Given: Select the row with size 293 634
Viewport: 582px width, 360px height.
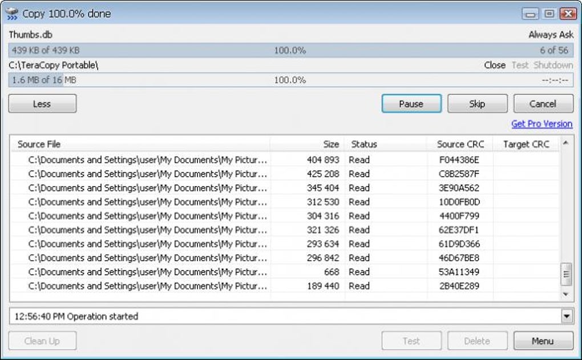Looking at the screenshot, I should (285, 244).
